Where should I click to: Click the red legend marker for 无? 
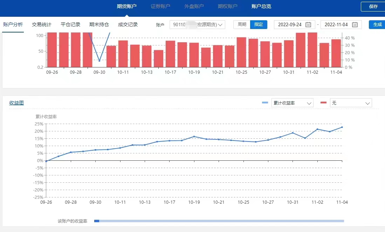pos(323,103)
